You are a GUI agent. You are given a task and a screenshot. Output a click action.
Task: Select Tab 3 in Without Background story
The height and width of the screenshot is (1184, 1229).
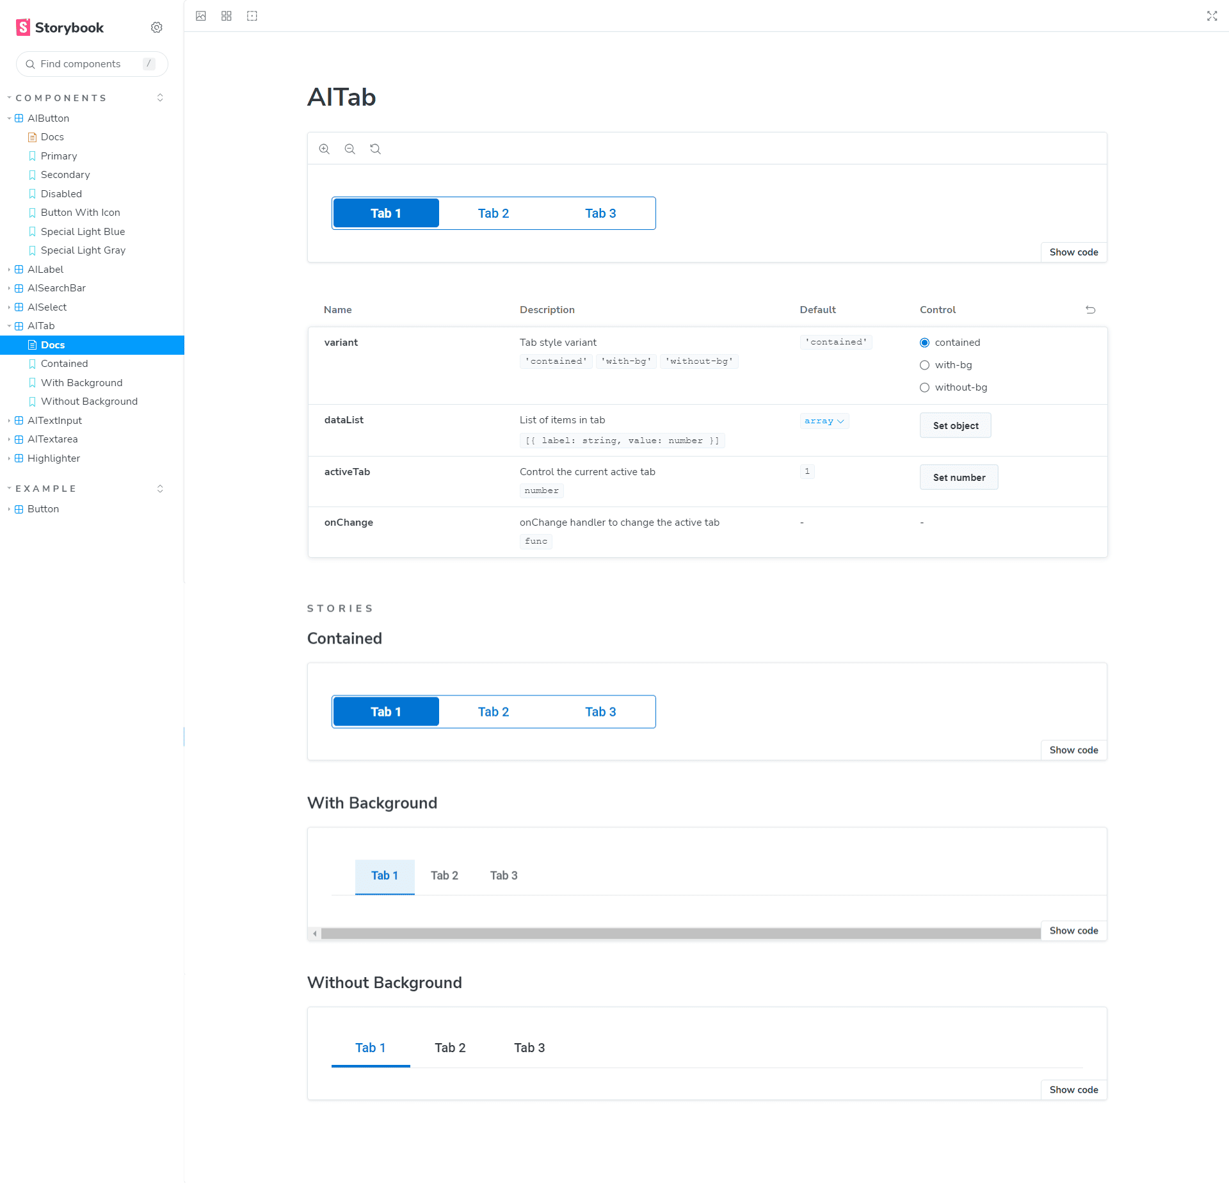coord(529,1048)
